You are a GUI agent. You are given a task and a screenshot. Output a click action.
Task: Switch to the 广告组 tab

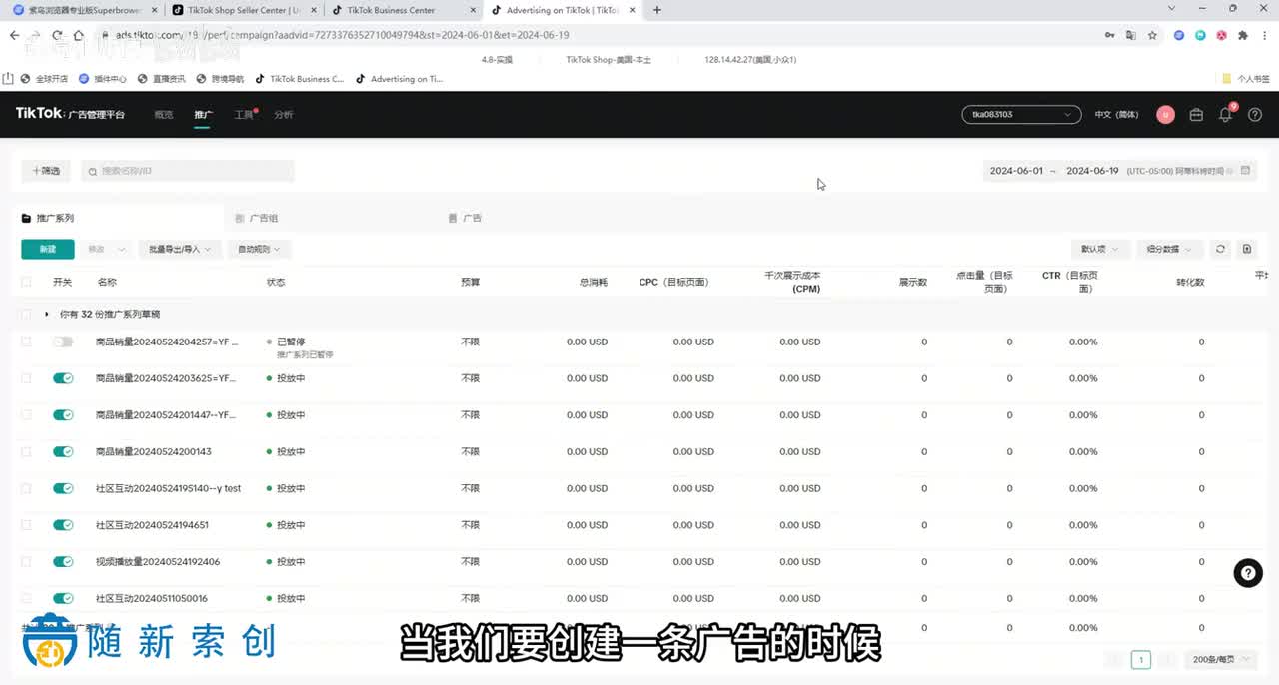click(x=263, y=218)
